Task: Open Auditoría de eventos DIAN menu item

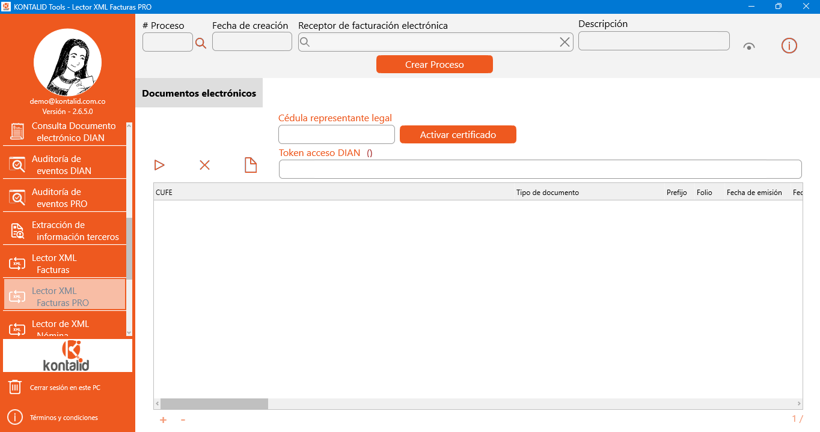Action: pyautogui.click(x=65, y=164)
